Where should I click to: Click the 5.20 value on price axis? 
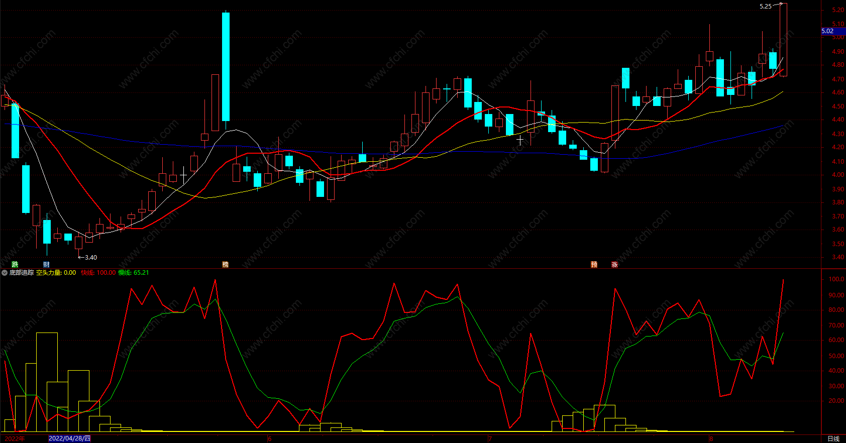(838, 10)
